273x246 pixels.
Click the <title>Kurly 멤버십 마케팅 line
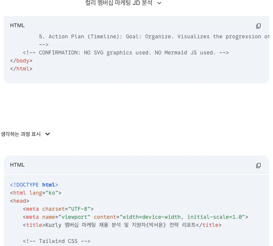pos(122,225)
